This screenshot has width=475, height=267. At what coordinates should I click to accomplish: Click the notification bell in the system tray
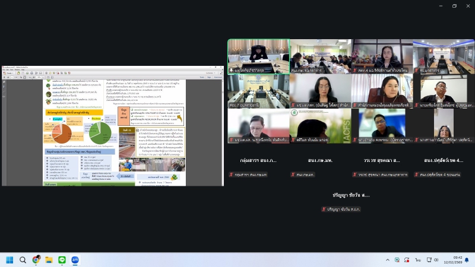(468, 260)
